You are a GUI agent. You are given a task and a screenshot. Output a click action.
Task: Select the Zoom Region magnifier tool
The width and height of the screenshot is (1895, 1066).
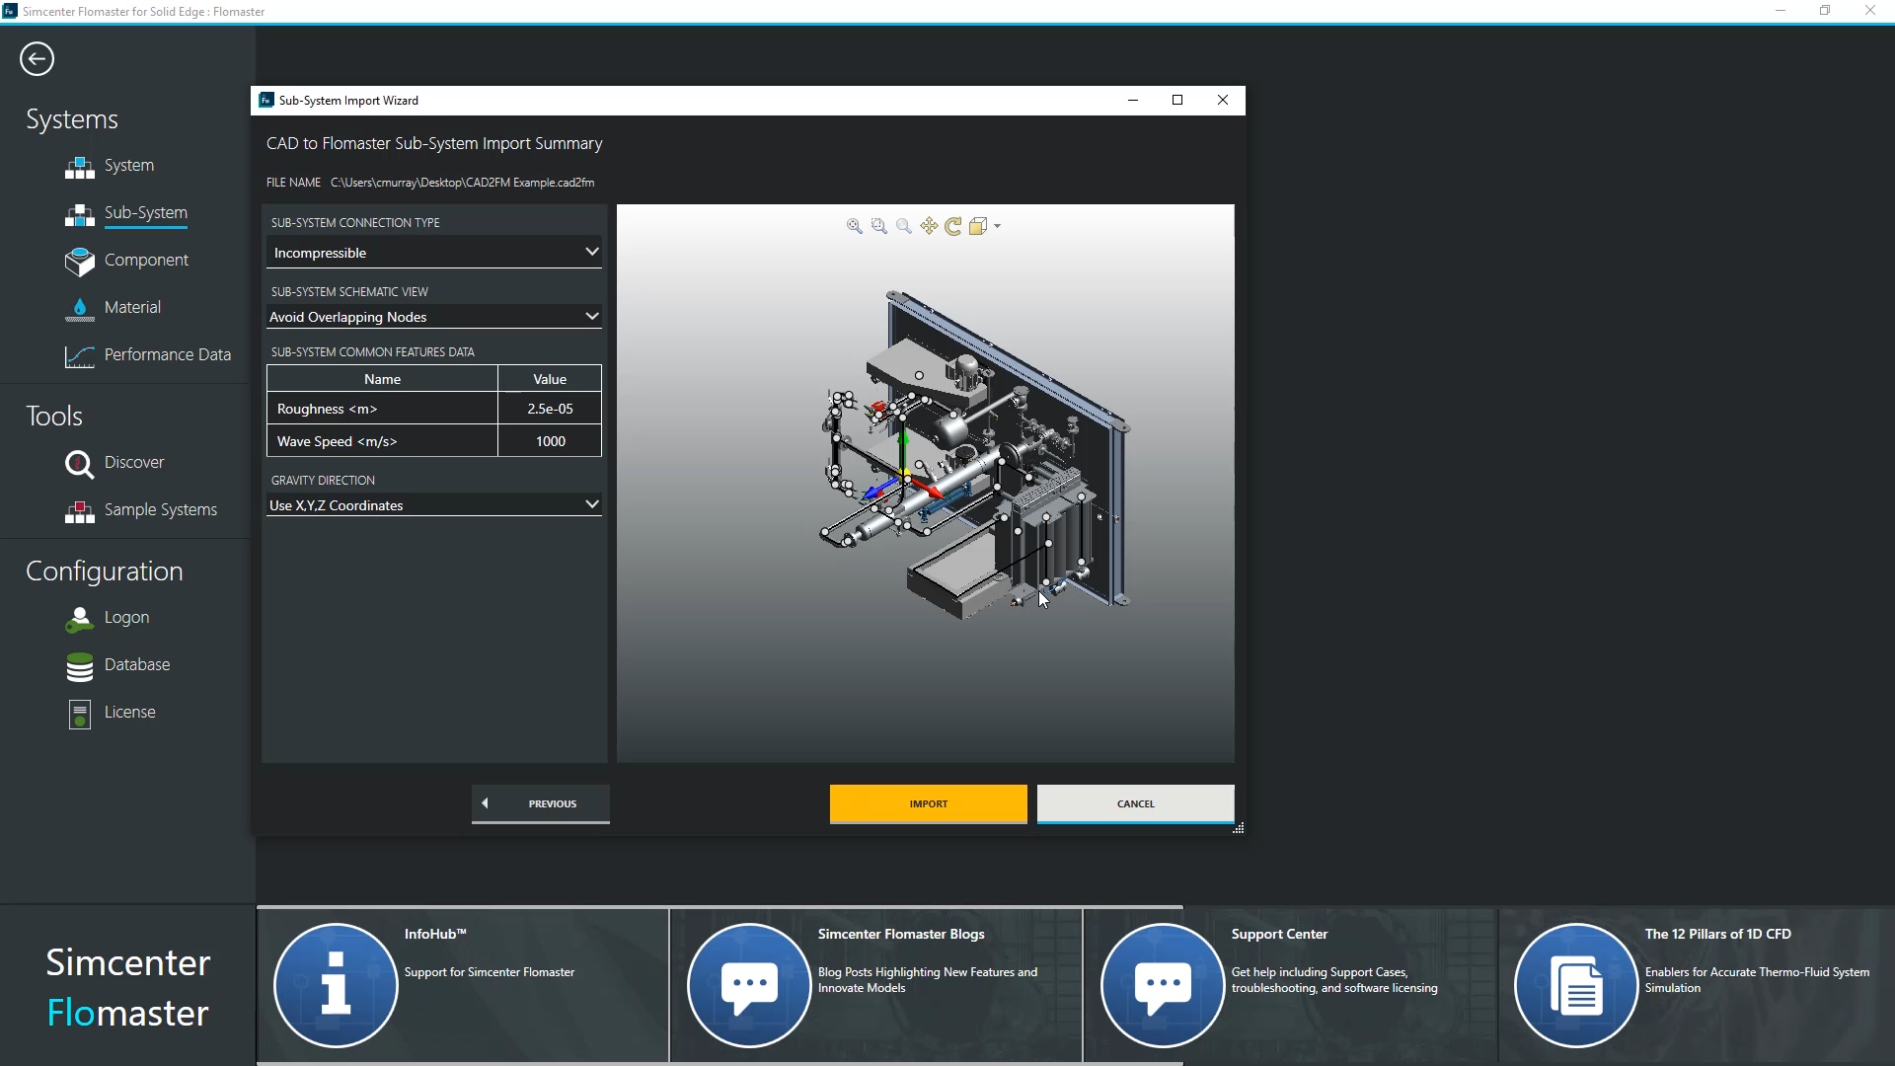pos(879,226)
